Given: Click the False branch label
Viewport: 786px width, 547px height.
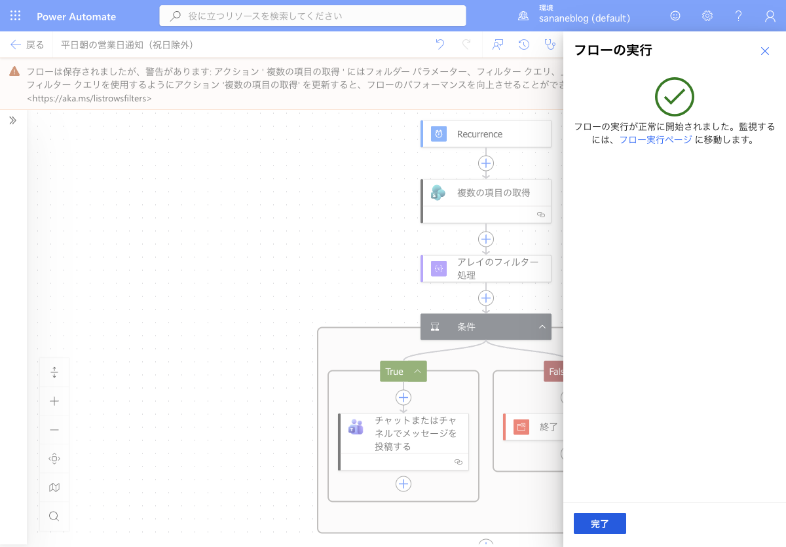Looking at the screenshot, I should click(x=553, y=372).
